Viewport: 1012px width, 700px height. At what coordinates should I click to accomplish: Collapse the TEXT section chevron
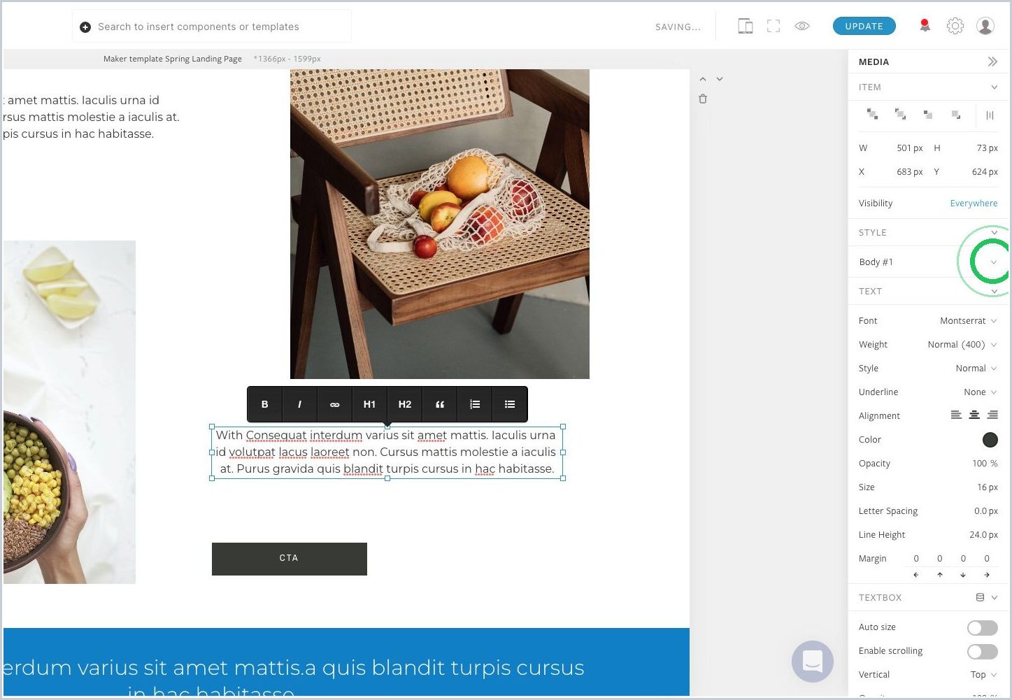994,292
